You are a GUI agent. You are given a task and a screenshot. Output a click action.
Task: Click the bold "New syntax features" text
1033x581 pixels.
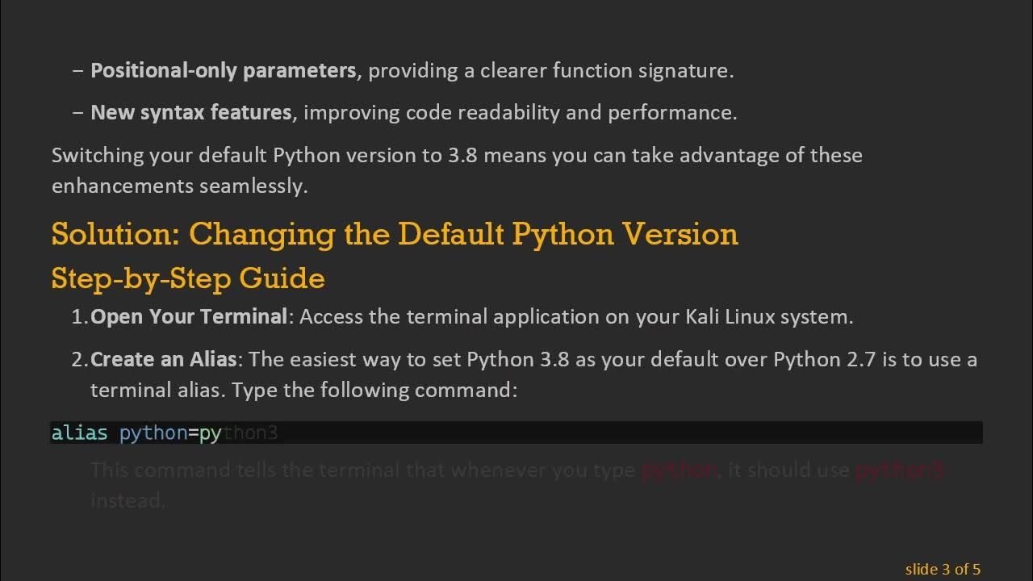coord(190,113)
